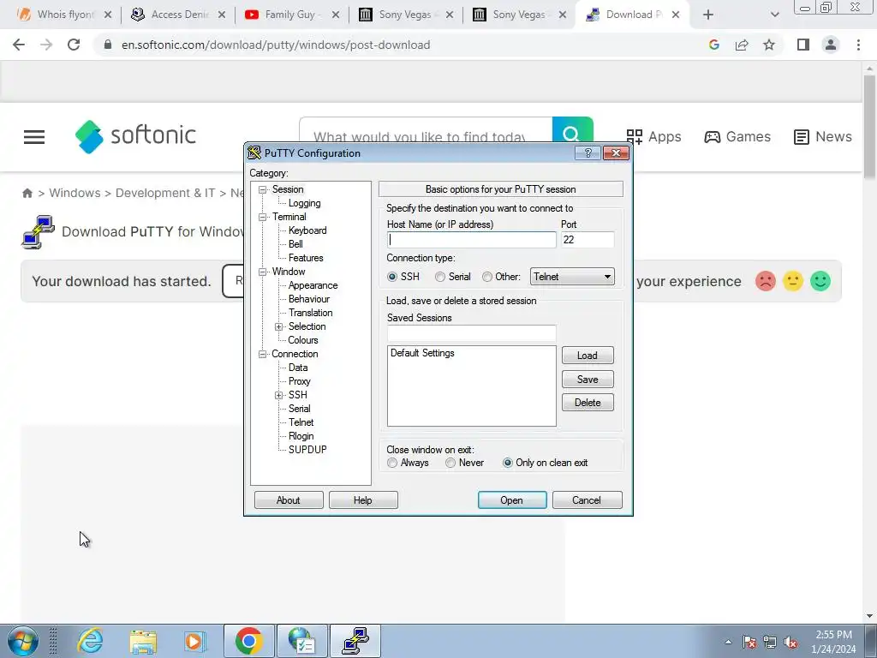
Task: Launch Internet Explorer from taskbar
Action: pos(90,641)
